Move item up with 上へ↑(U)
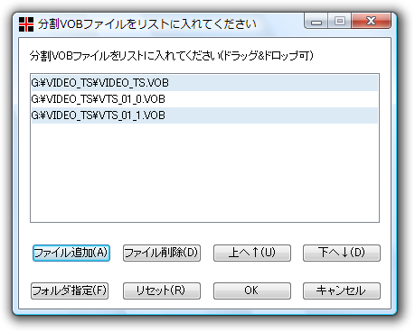The width and height of the screenshot is (415, 332). click(x=252, y=253)
